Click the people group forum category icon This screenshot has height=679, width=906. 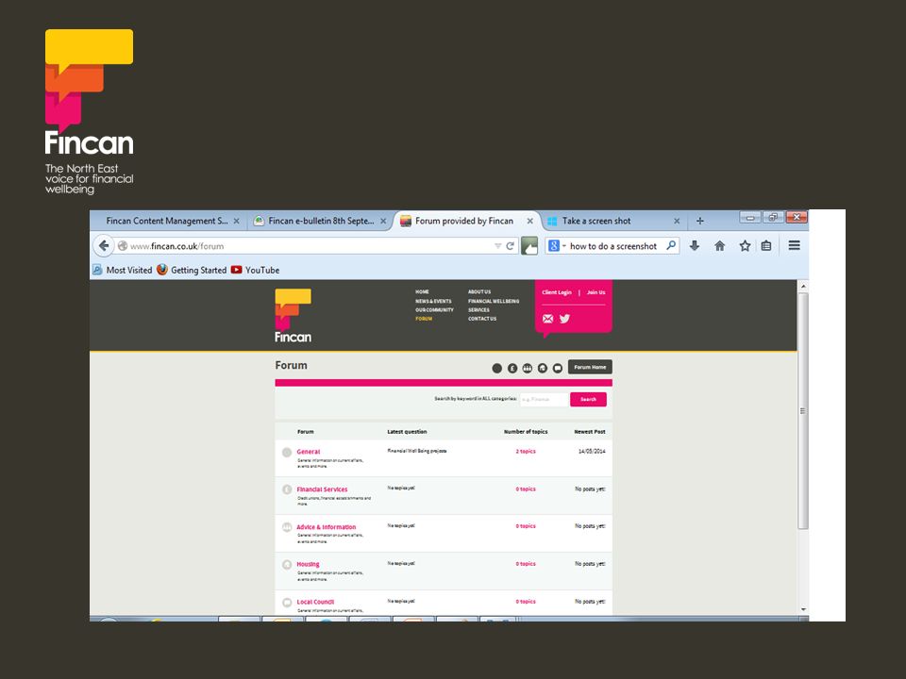coord(527,368)
